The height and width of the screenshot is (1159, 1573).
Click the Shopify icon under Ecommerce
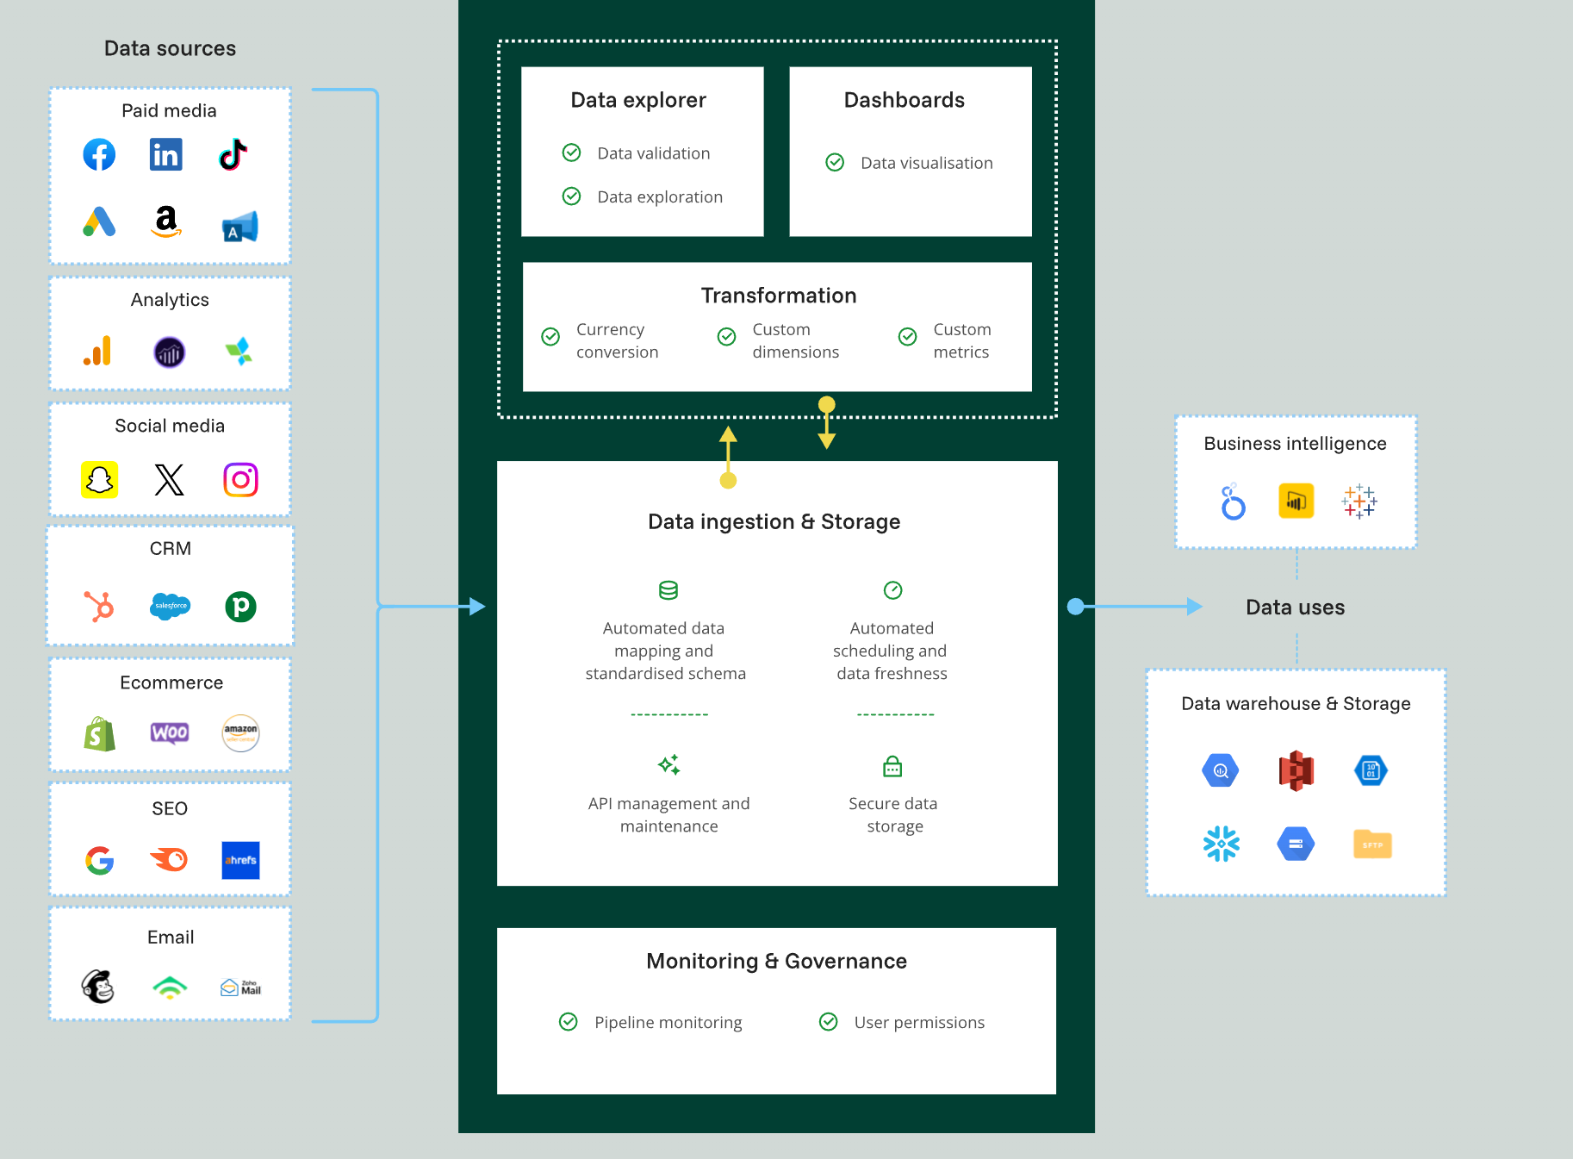[x=100, y=733]
